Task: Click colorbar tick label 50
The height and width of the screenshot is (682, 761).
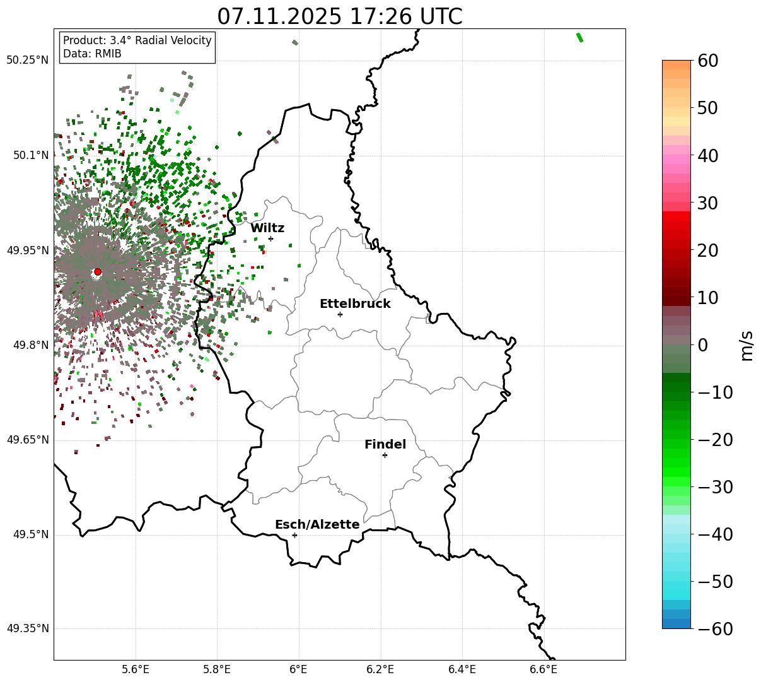Action: [x=708, y=108]
